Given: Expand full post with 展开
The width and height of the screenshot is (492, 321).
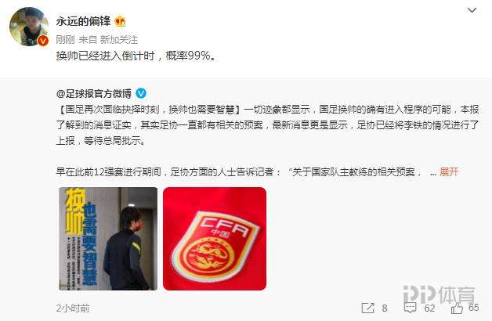Looking at the screenshot, I should click(449, 171).
